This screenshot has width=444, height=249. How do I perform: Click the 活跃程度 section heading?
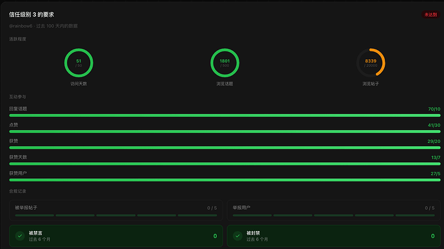(17, 39)
